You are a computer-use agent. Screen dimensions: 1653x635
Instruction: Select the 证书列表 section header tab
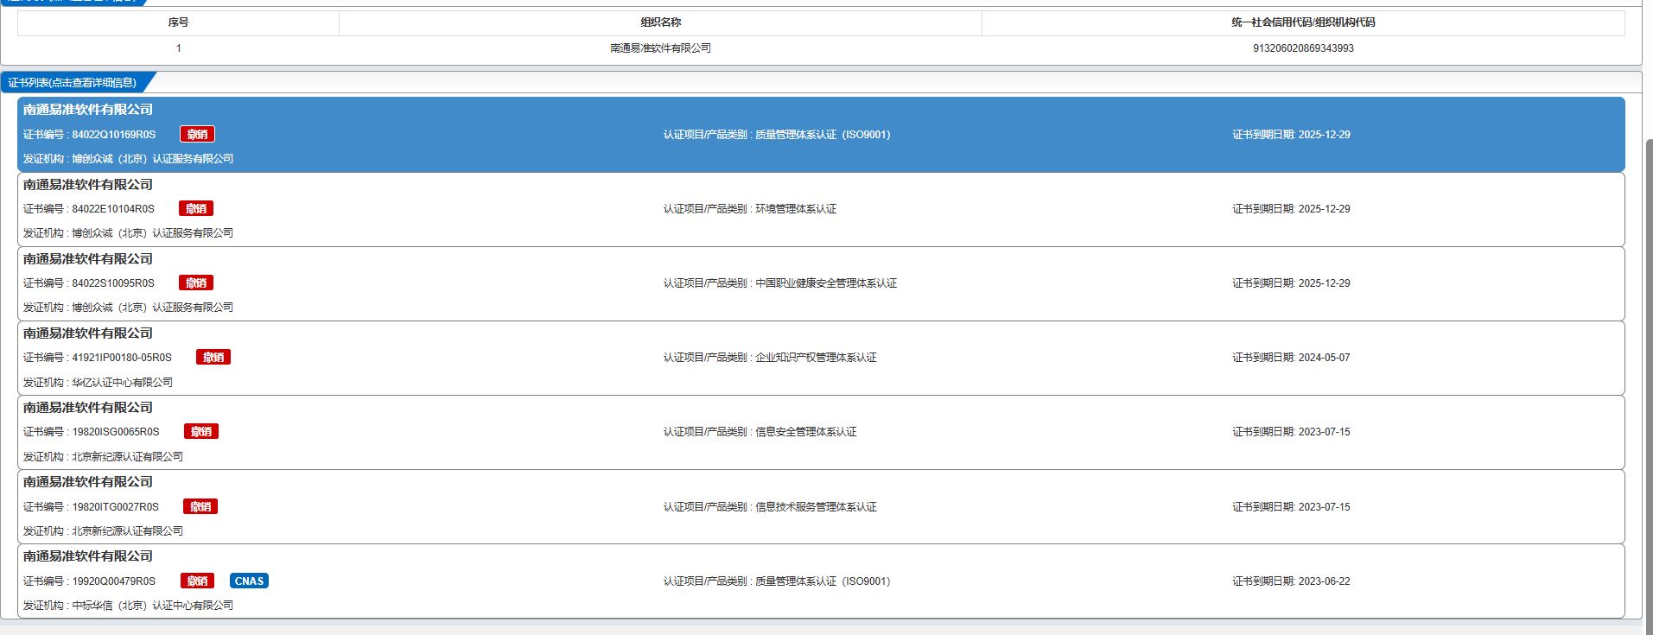click(73, 82)
